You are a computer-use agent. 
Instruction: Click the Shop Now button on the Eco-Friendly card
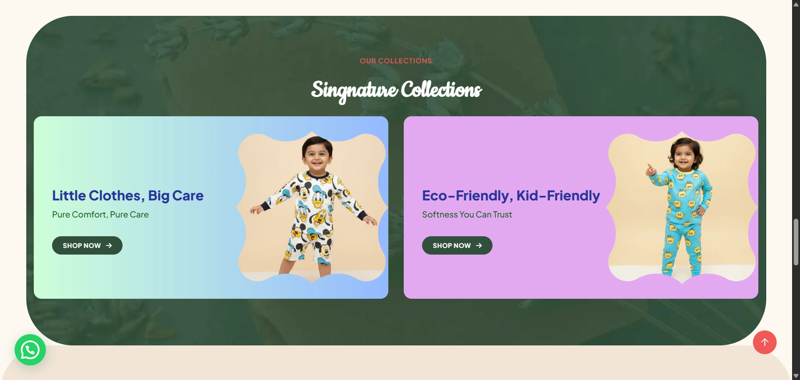coord(457,245)
